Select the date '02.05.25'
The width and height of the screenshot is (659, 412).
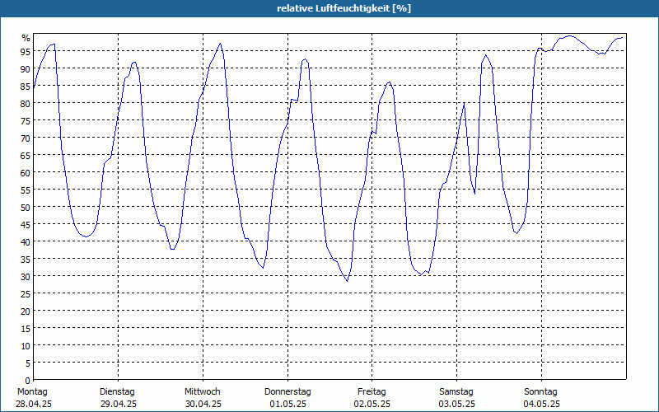372,404
